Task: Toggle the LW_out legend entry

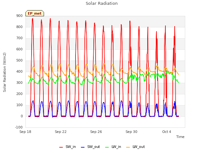Action: pyautogui.click(x=135, y=147)
